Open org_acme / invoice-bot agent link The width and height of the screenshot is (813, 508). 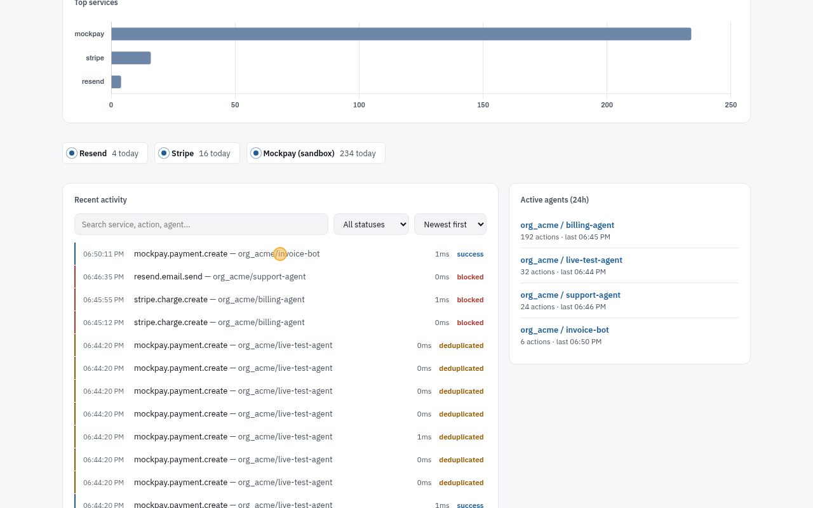point(565,330)
